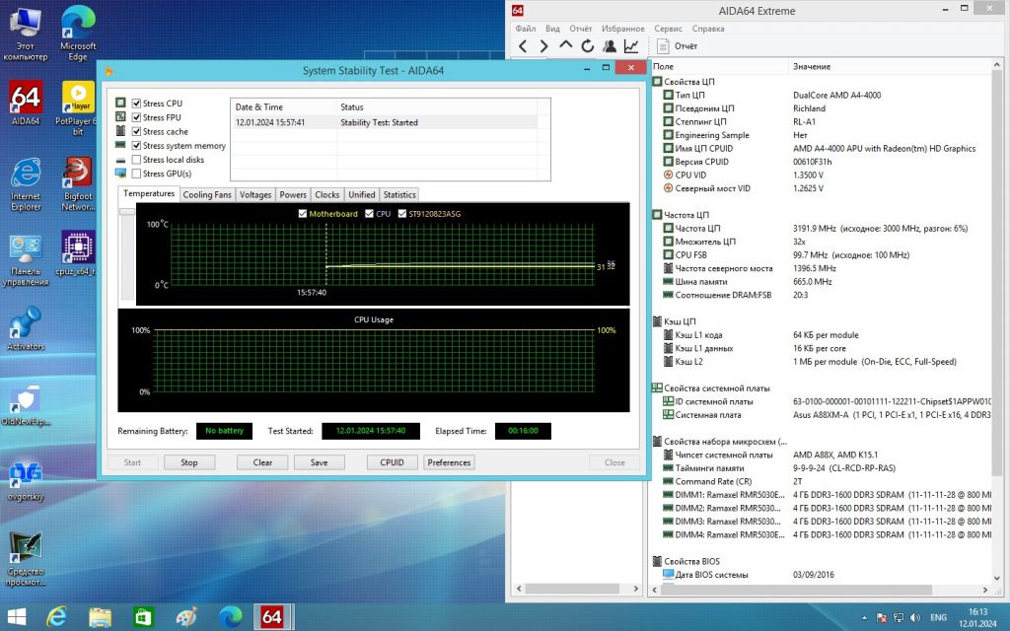Click the Clear button

[x=262, y=462]
